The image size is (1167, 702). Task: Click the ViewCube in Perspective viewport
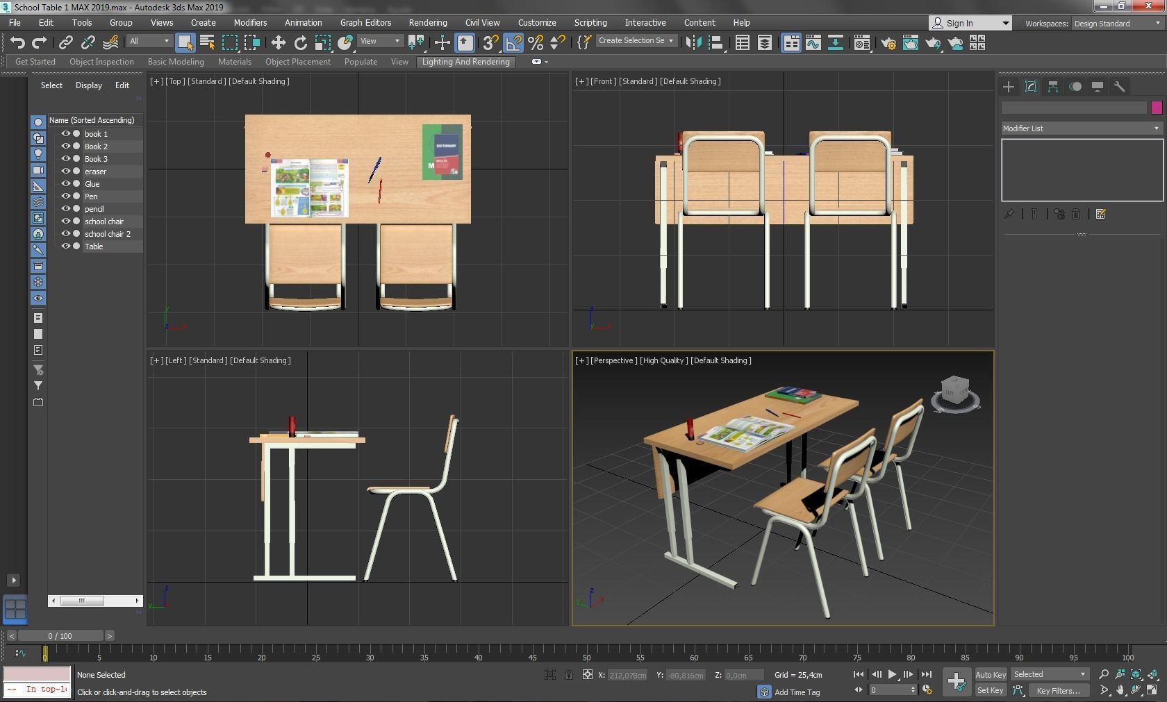(954, 393)
